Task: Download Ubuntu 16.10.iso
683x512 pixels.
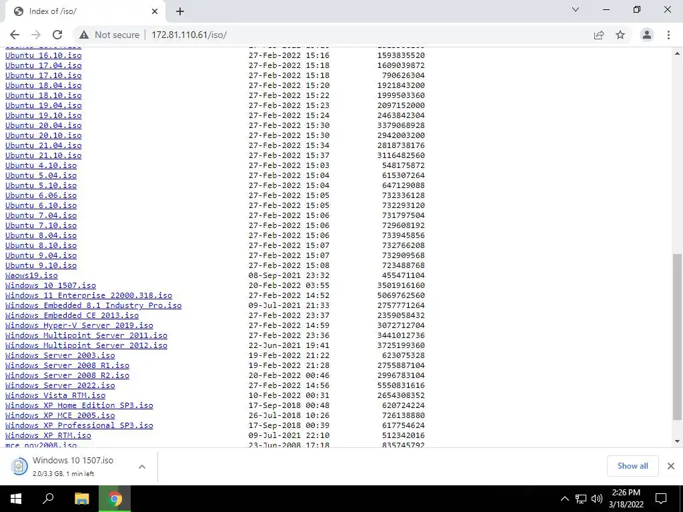Action: point(43,55)
